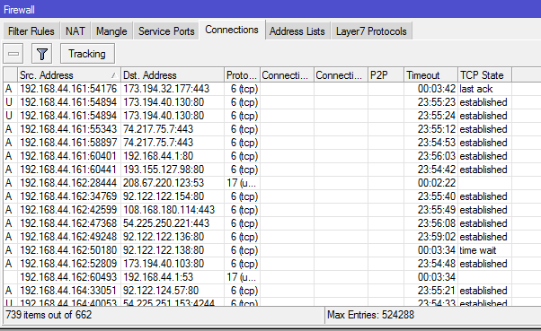Open the Service Ports tab
Viewport: 541px width, 331px height.
tap(166, 31)
